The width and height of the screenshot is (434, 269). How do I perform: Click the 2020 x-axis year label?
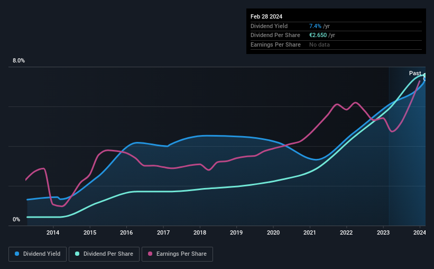tap(273, 232)
